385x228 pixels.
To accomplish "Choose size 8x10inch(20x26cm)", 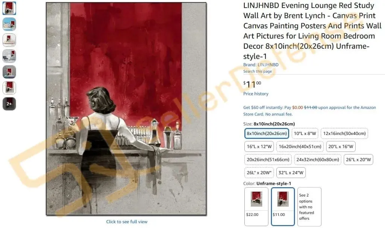I will click(267, 133).
